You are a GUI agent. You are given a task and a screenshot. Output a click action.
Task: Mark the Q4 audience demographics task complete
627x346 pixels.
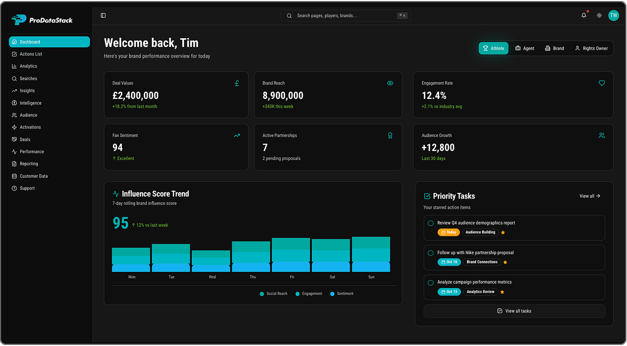[x=429, y=223]
